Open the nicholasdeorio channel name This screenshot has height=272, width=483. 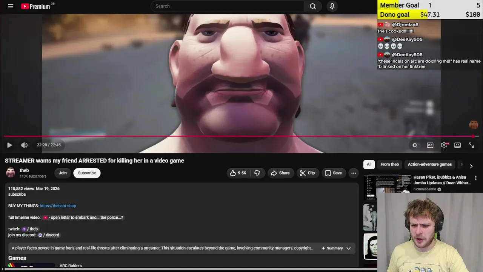(425, 189)
